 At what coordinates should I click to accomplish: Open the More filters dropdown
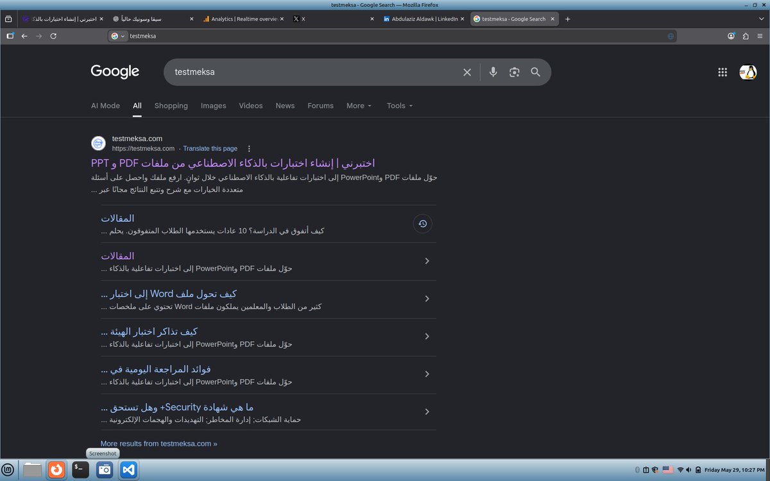pos(359,106)
